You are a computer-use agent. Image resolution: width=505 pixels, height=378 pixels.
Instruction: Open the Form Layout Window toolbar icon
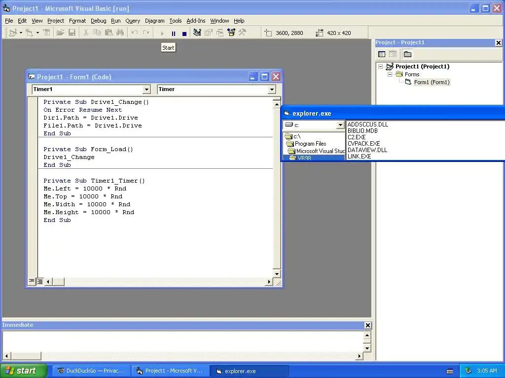(220, 33)
